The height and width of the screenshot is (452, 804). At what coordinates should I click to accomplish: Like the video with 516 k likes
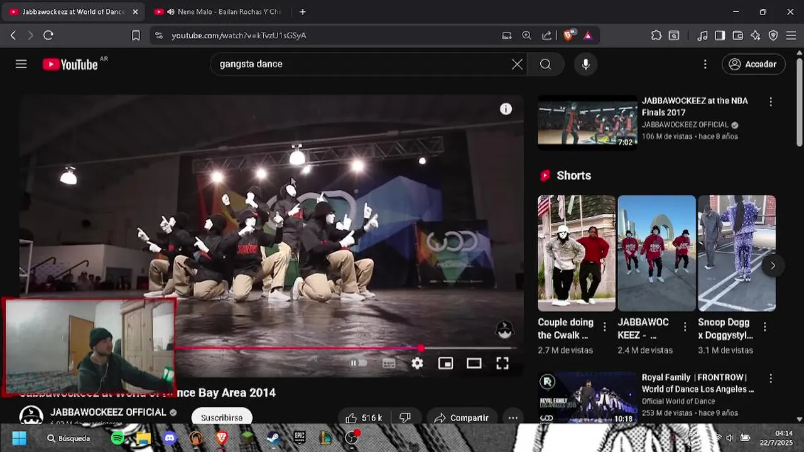(x=363, y=418)
